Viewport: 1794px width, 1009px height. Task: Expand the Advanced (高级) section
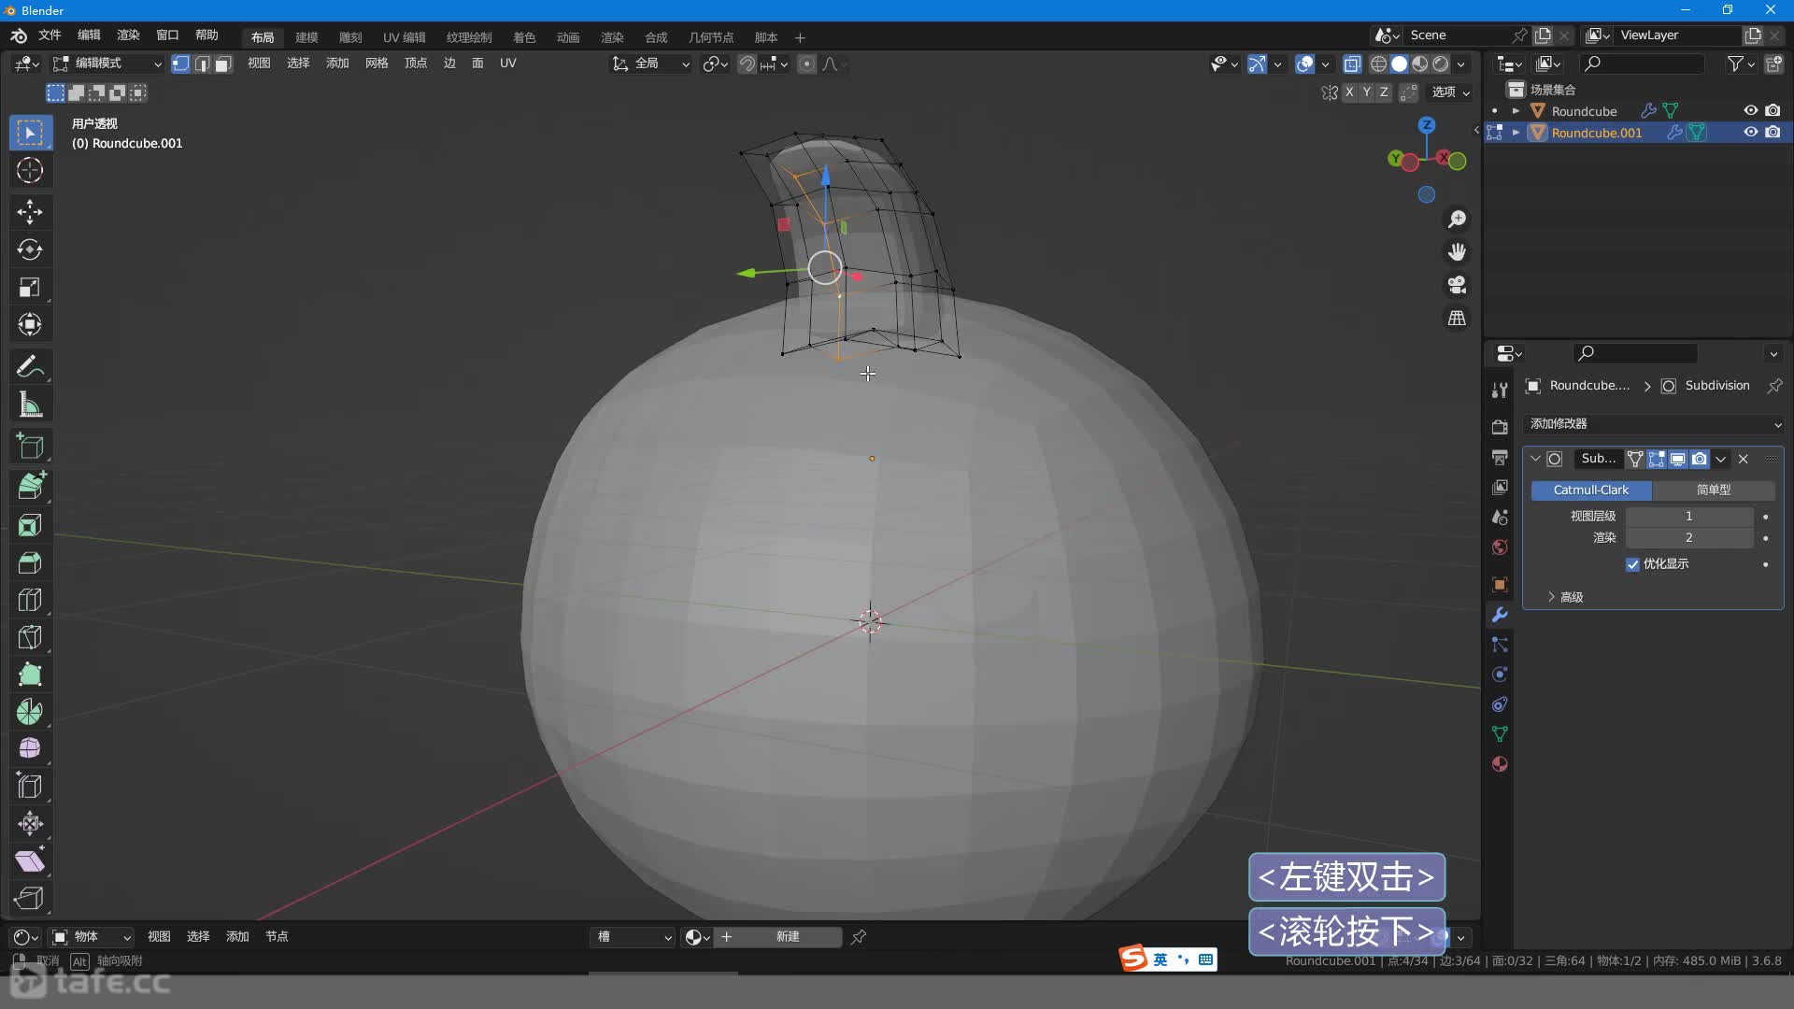click(1565, 597)
